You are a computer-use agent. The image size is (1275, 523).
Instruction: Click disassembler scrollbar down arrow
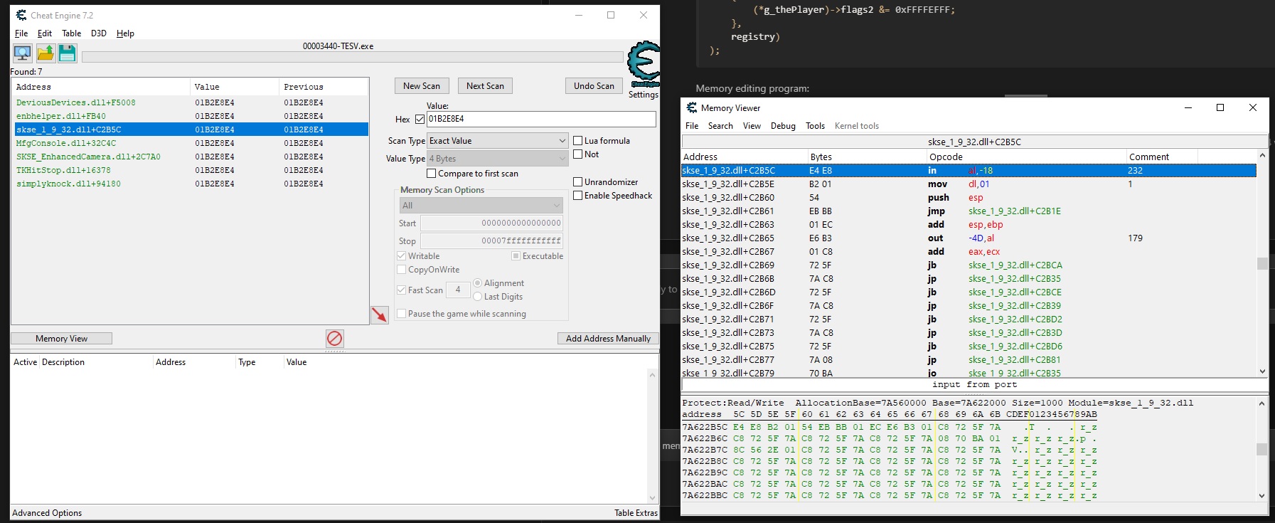(x=1262, y=371)
